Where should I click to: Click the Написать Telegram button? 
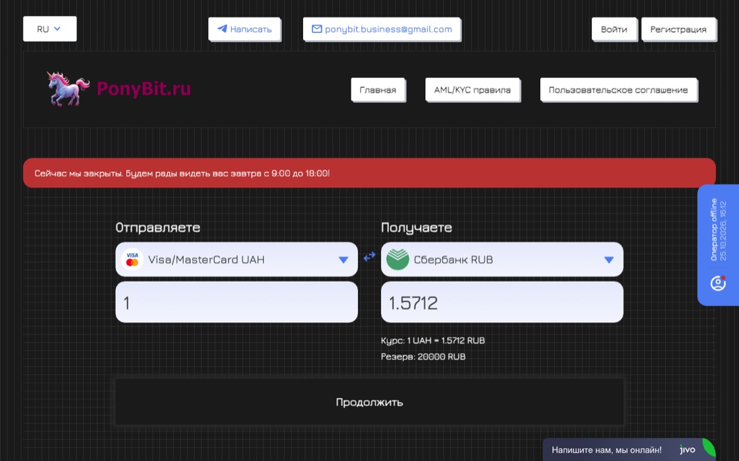click(244, 30)
